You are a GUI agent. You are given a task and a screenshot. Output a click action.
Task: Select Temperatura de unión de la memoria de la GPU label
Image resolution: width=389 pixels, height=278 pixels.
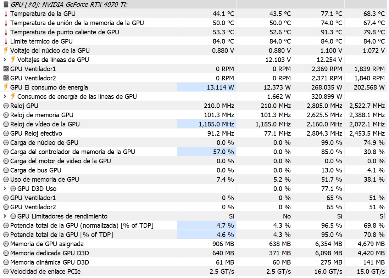click(x=77, y=23)
